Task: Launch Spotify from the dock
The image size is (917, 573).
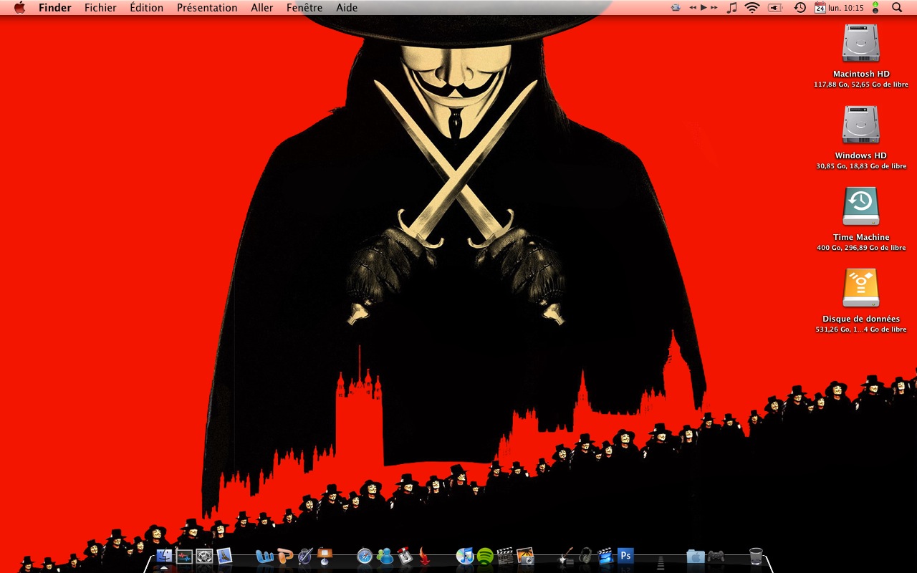Action: (485, 556)
